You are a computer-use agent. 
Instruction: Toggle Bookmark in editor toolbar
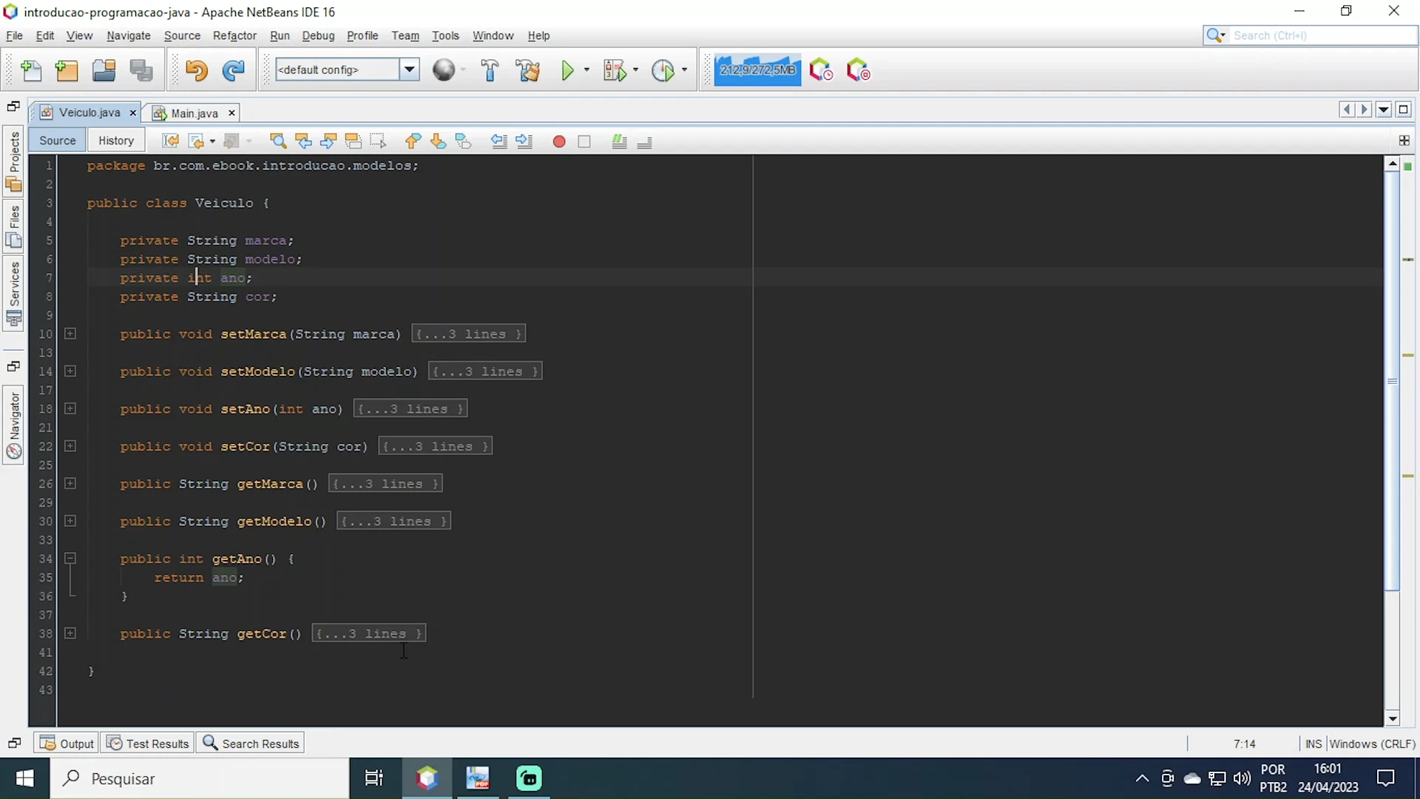[463, 141]
